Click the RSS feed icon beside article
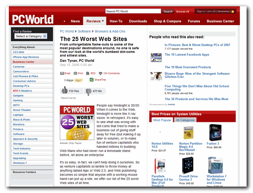Screen dimensions: 253x193 [x=88, y=73]
